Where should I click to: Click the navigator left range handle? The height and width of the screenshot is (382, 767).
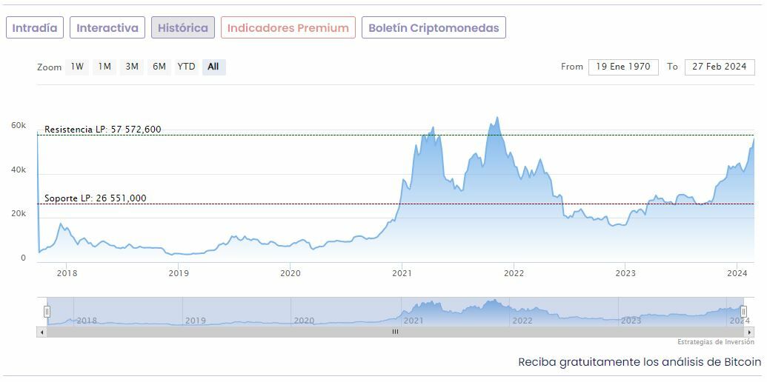coord(47,312)
